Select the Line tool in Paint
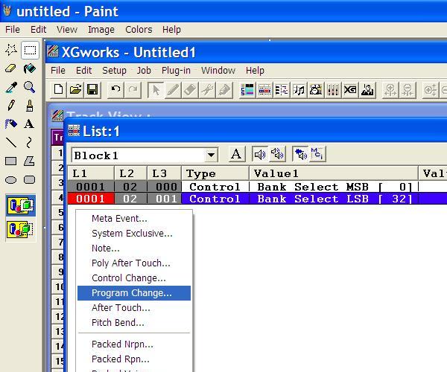Viewport: 447px width, 372px height. point(11,142)
